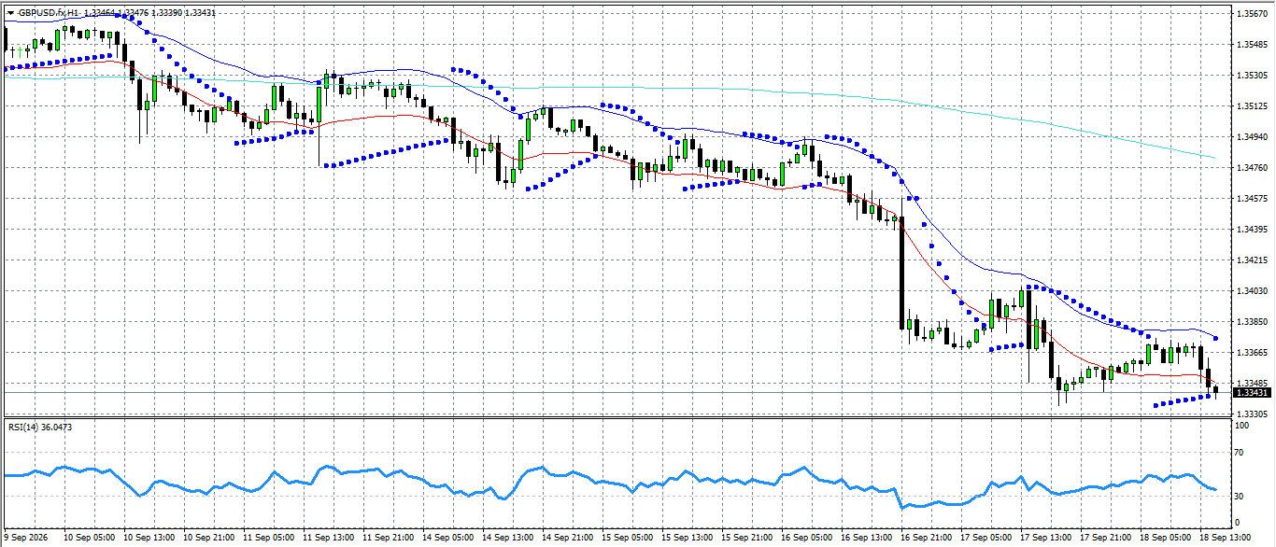Click the 15 Sep 05:00 time label
The width and height of the screenshot is (1276, 547).
point(628,539)
